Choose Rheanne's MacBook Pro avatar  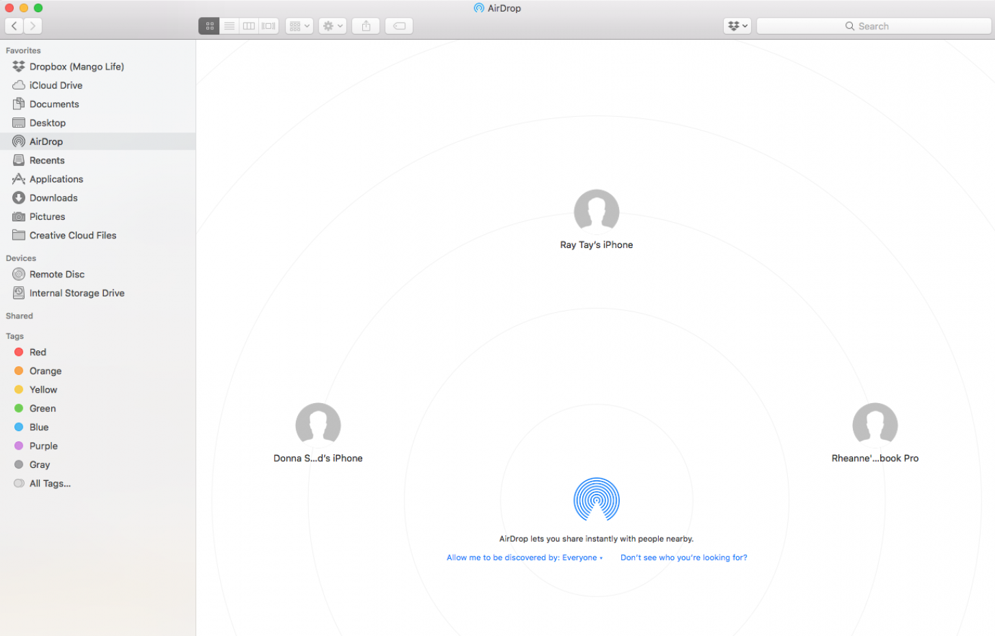click(x=875, y=425)
